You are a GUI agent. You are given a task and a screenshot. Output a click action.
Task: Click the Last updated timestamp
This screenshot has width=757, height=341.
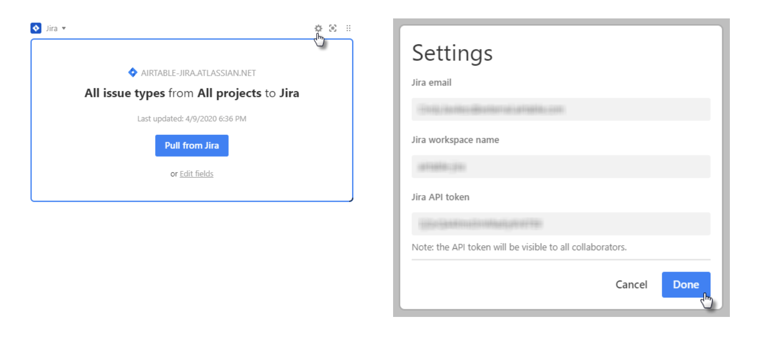(x=192, y=119)
